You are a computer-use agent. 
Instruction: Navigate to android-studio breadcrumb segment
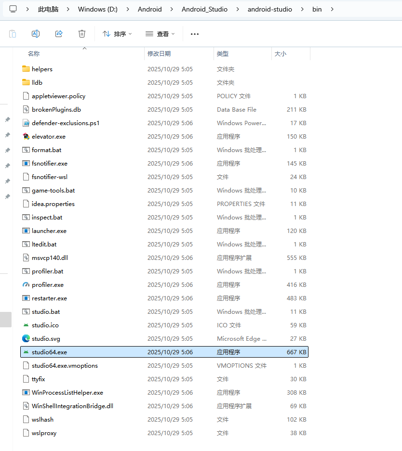pos(270,9)
